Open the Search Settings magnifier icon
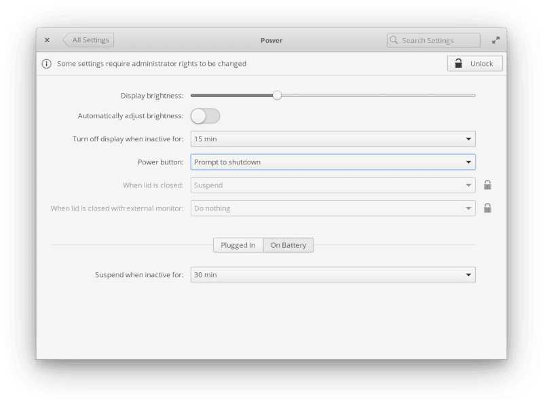 tap(394, 40)
